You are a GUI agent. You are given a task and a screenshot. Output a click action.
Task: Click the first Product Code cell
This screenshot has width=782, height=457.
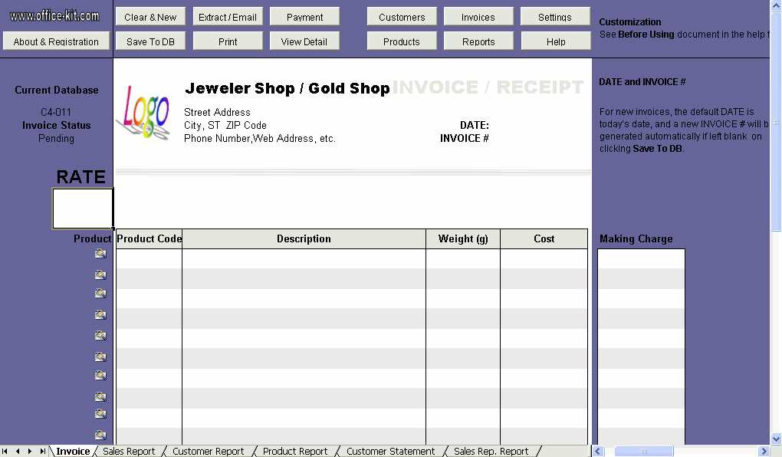(149, 258)
